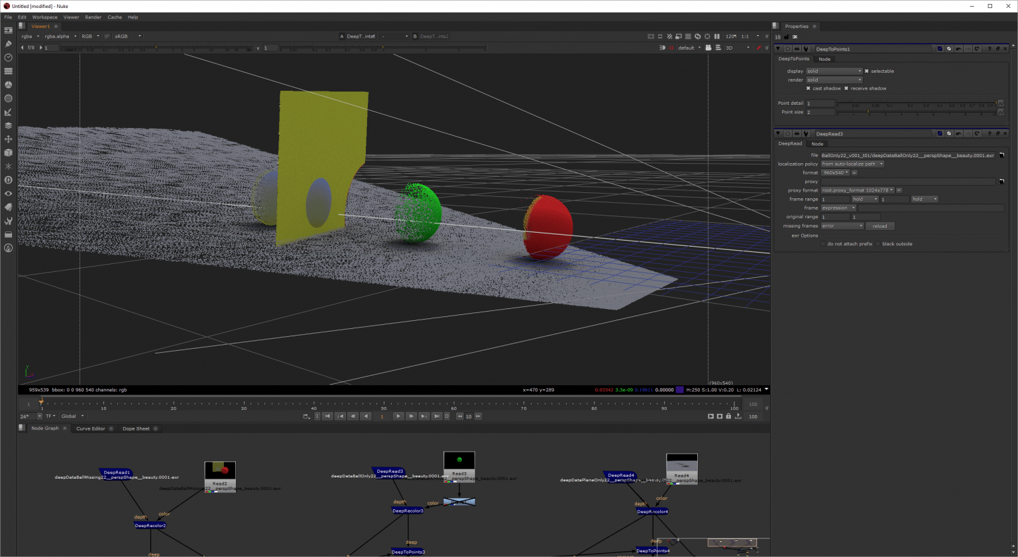
Task: Open the localization policy dropdown
Action: pyautogui.click(x=852, y=164)
